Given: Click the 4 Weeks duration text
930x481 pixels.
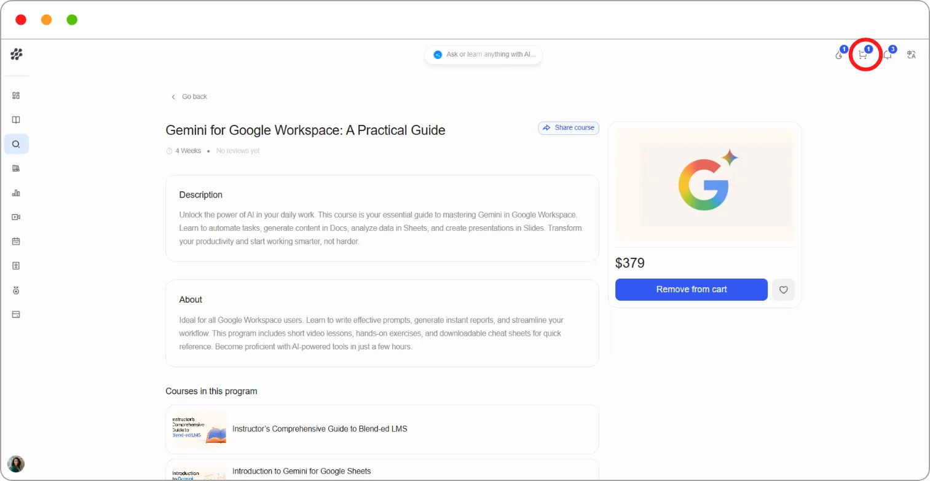Looking at the screenshot, I should pos(188,151).
